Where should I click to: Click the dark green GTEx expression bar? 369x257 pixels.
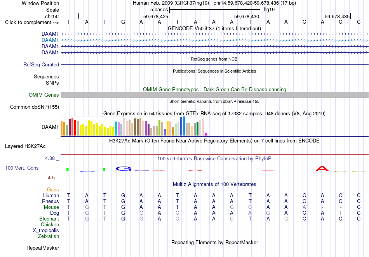[x=197, y=129]
